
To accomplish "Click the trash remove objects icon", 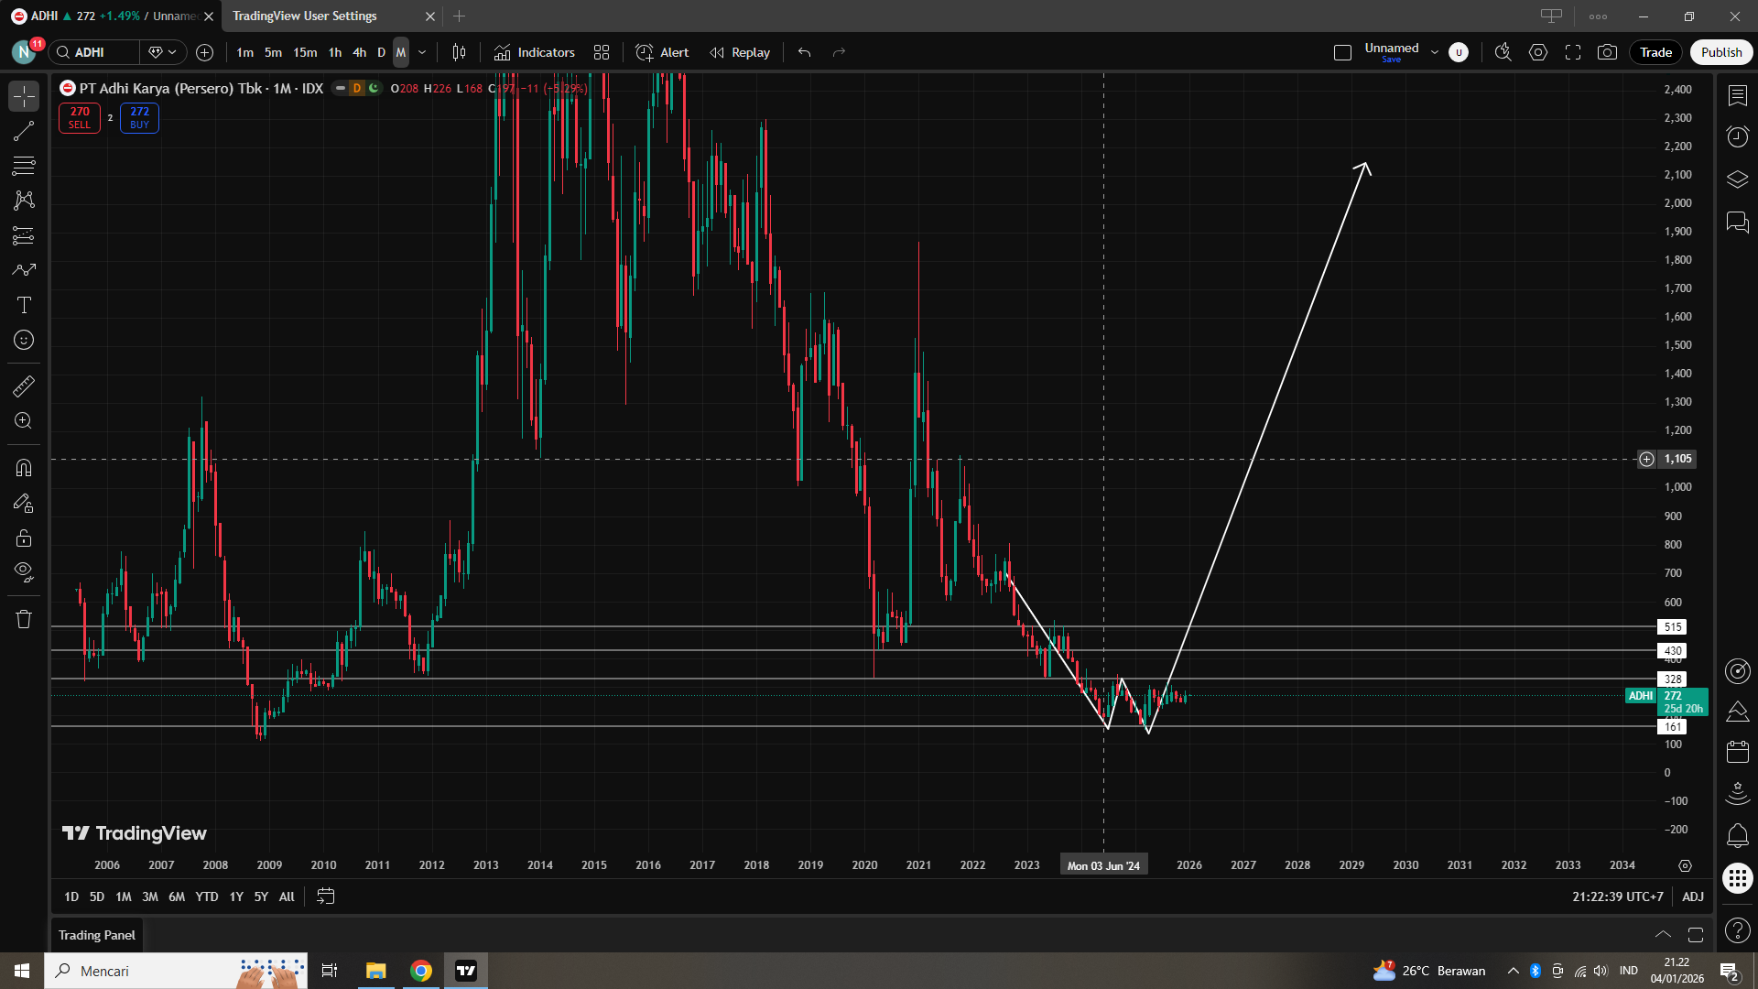I will [x=24, y=619].
